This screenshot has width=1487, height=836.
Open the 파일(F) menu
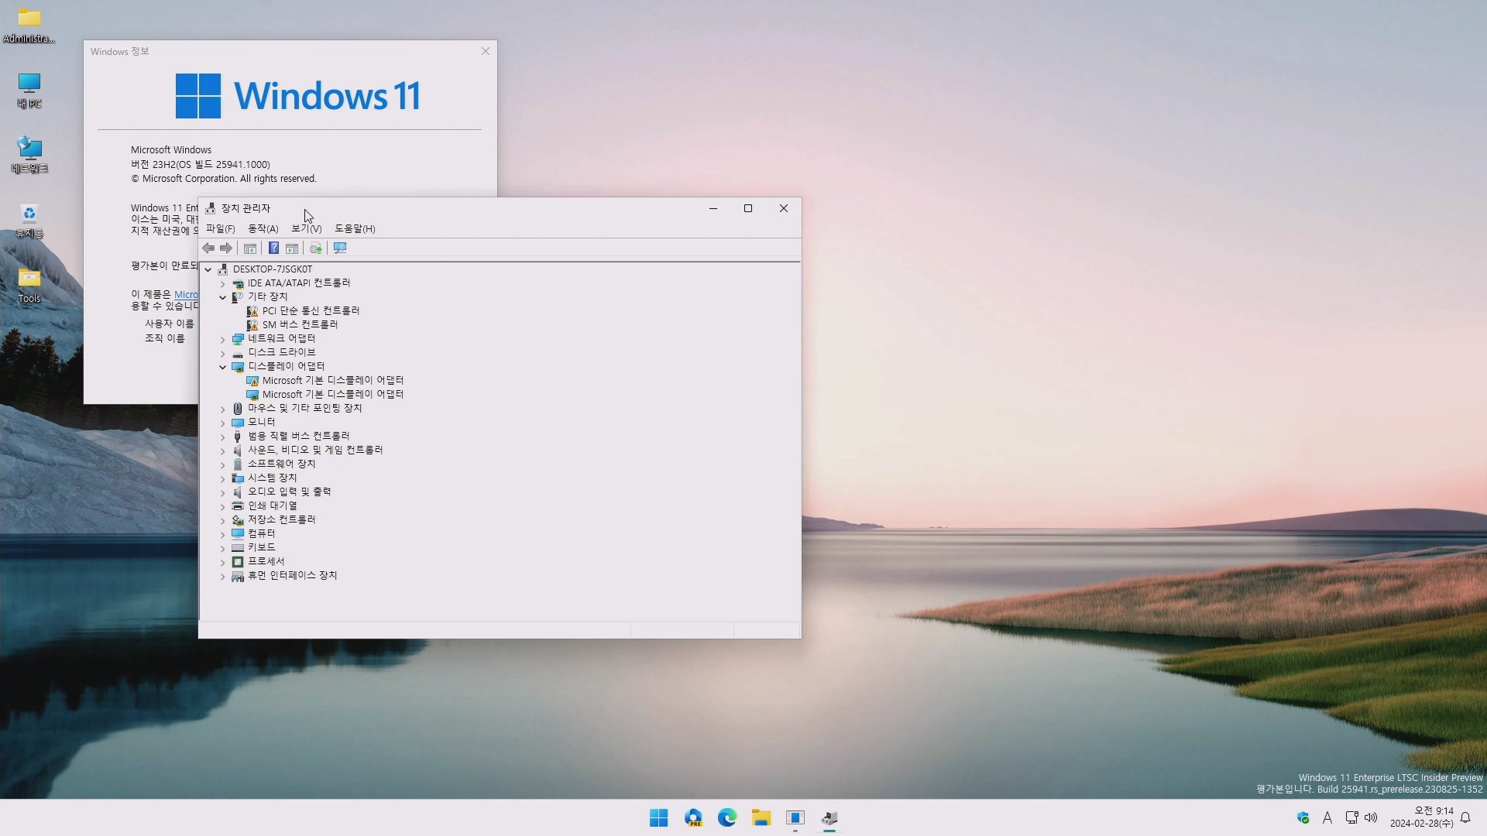220,229
